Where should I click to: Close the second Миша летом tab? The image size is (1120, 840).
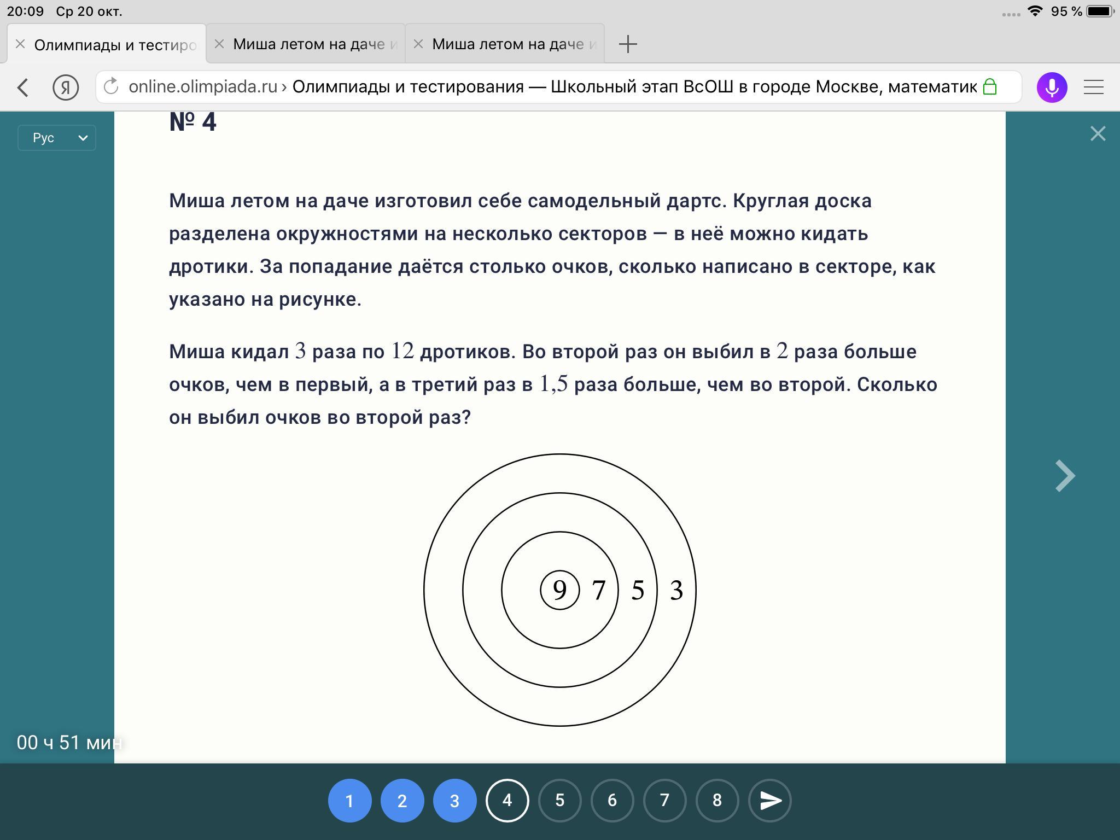click(219, 44)
